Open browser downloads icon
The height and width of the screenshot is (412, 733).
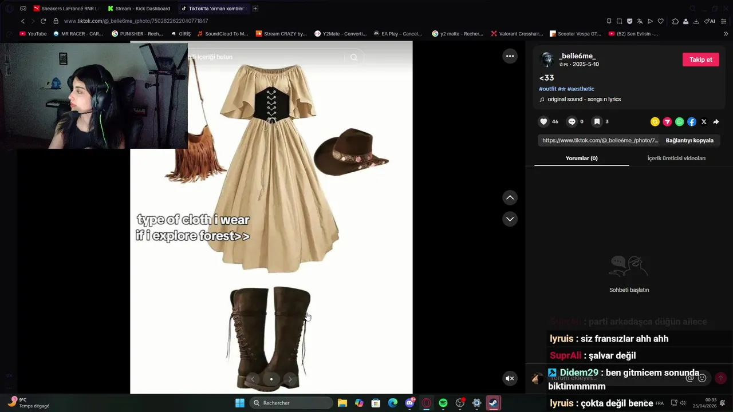[x=696, y=21]
